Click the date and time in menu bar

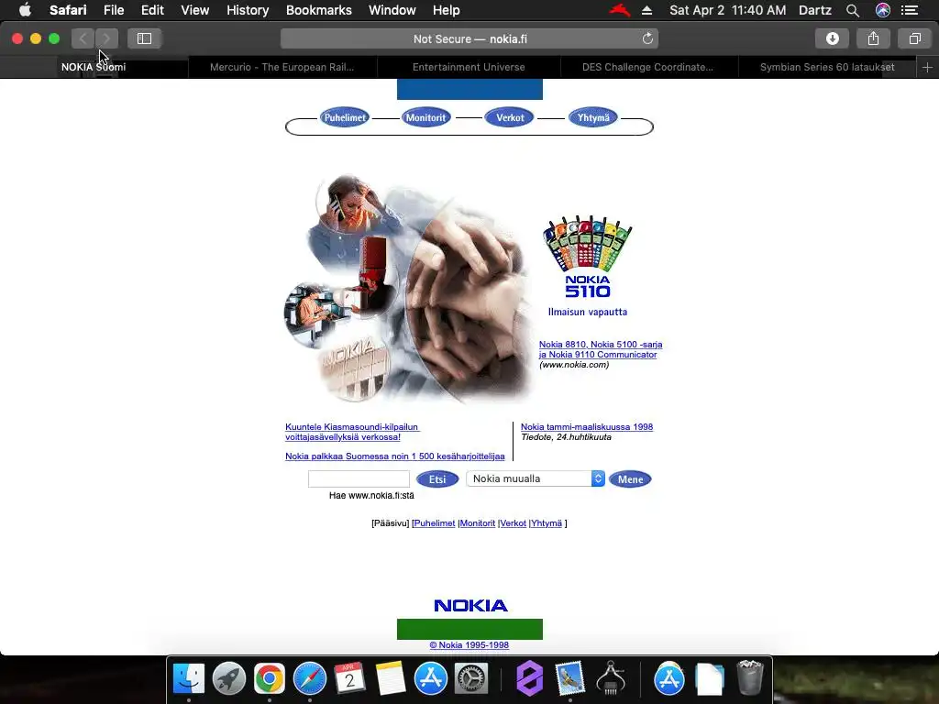click(727, 10)
